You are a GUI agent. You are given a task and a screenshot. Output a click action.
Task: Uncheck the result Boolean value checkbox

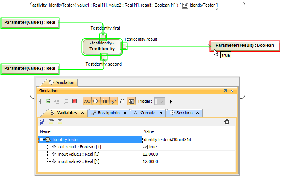click(x=145, y=147)
